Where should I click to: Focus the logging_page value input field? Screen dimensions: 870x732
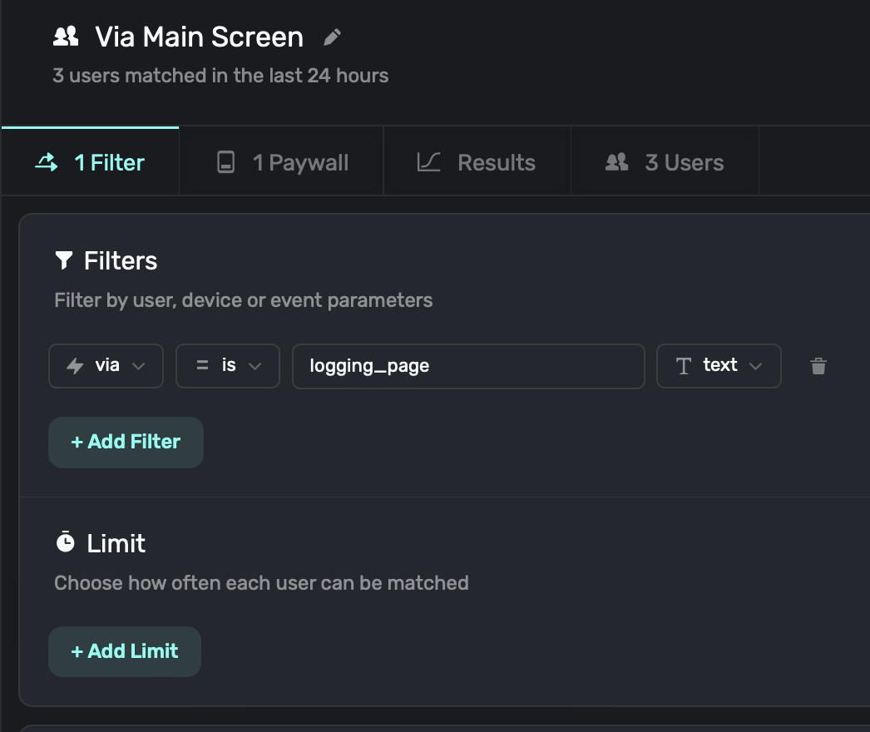467,366
